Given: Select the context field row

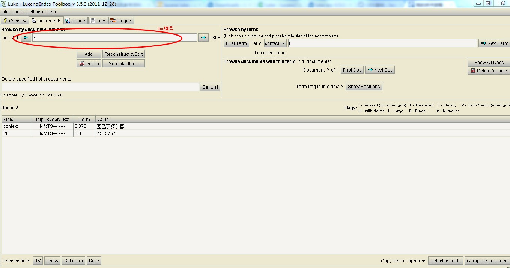Looking at the screenshot, I should 256,126.
